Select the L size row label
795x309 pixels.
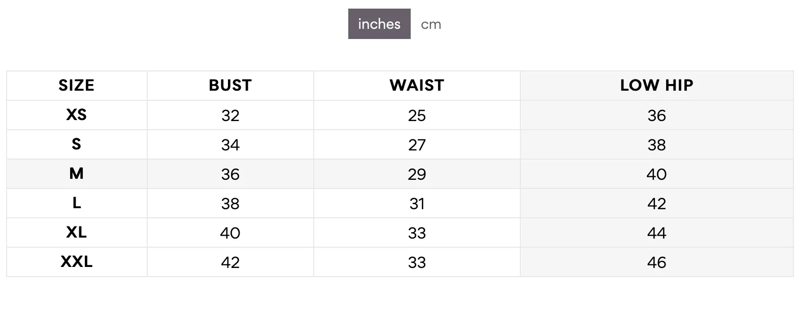pos(77,203)
